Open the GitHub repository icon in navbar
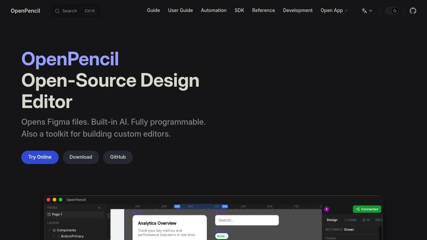 [413, 10]
